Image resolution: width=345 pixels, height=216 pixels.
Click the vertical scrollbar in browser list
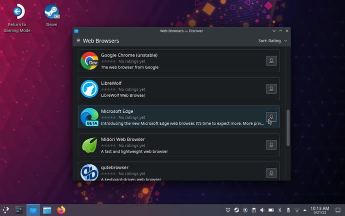coord(287,128)
